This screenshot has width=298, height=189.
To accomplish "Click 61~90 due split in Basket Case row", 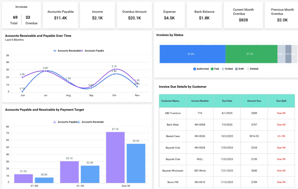I will coord(281,136).
